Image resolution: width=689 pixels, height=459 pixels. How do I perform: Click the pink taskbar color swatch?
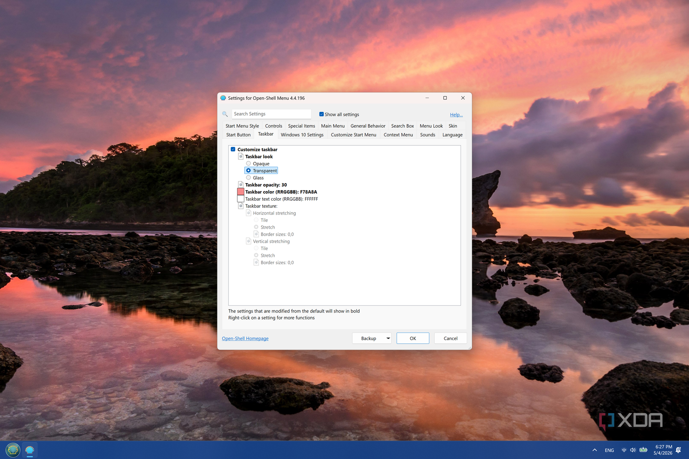point(241,192)
